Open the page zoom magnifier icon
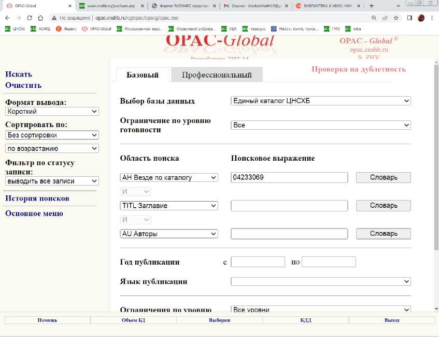 [x=374, y=17]
